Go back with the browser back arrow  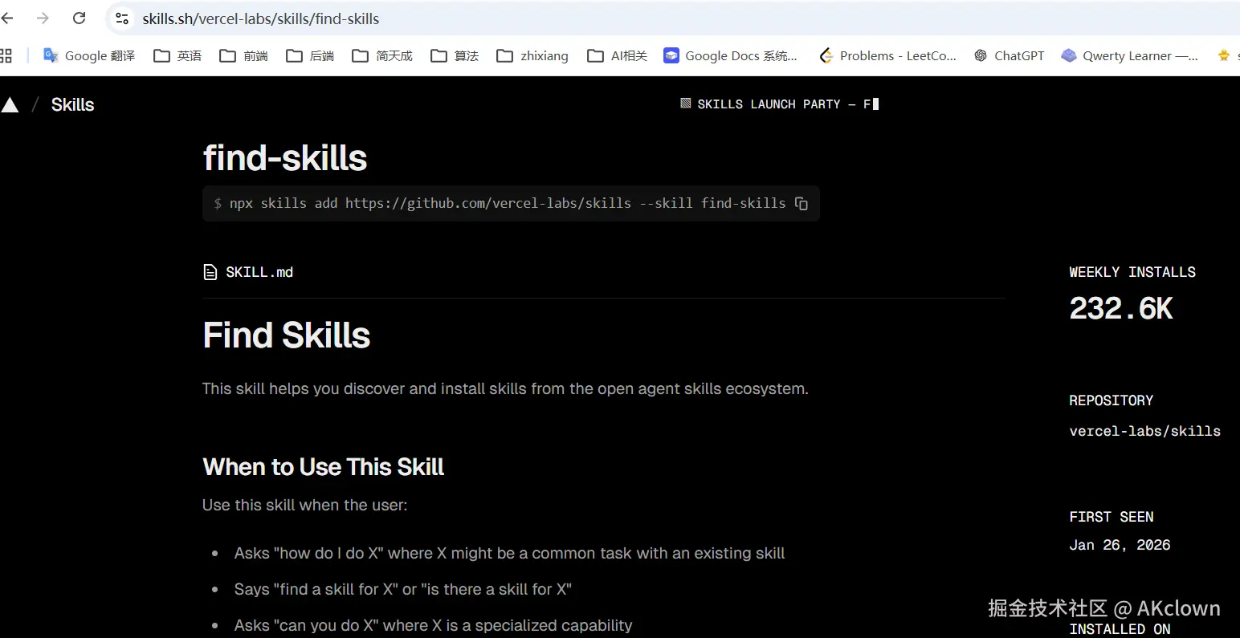coord(7,18)
